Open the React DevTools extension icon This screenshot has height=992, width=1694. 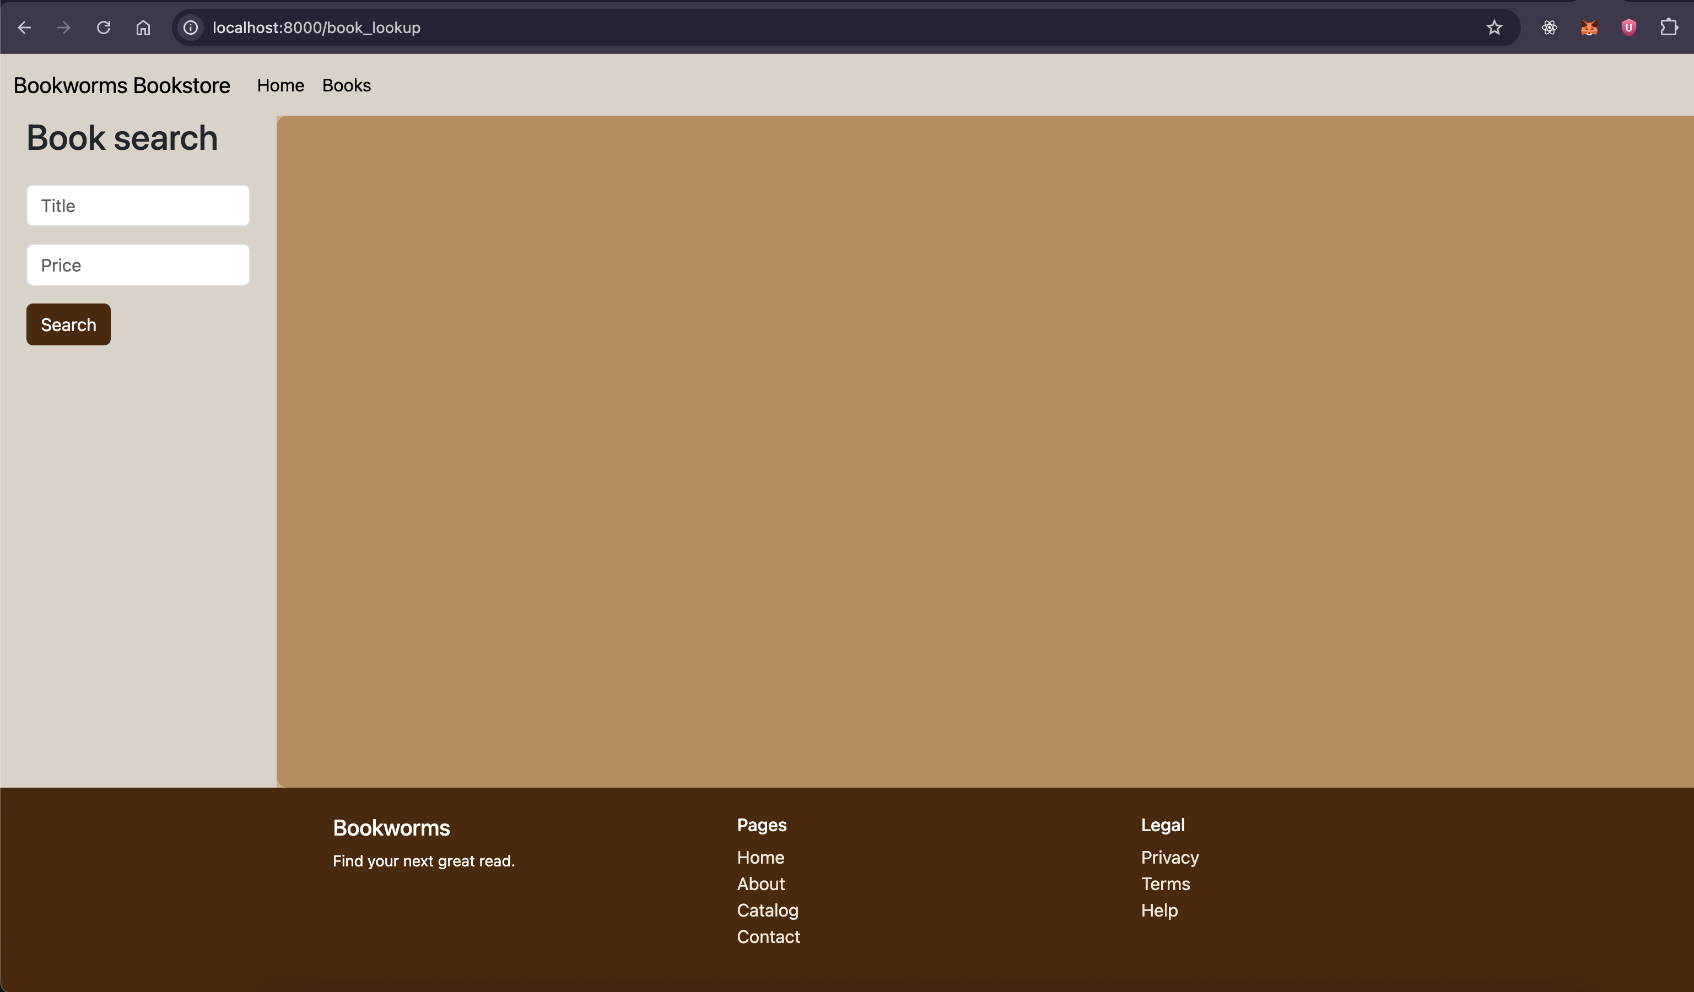pos(1549,28)
